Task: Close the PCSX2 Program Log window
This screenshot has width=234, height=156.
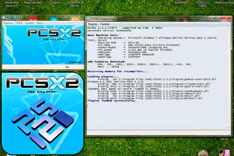Action: 226,18
